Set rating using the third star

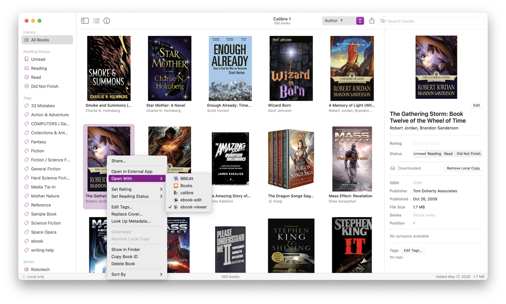pyautogui.click(x=427, y=143)
